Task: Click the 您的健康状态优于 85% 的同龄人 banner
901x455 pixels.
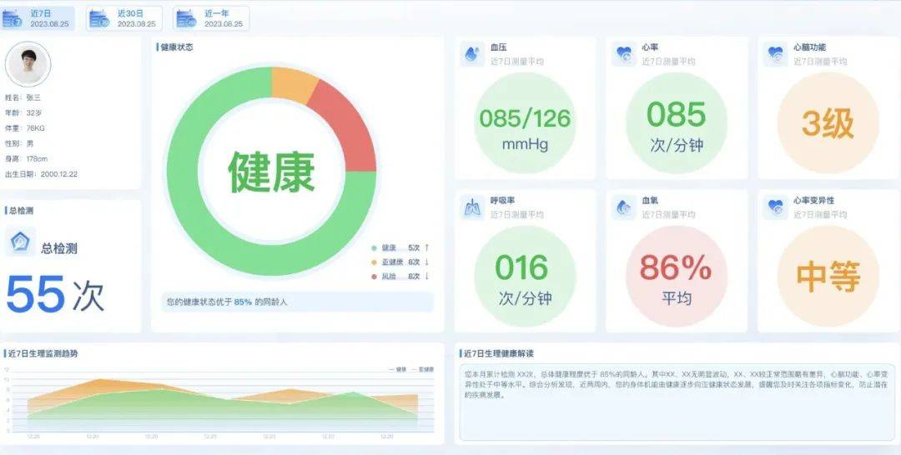Action: 297,302
